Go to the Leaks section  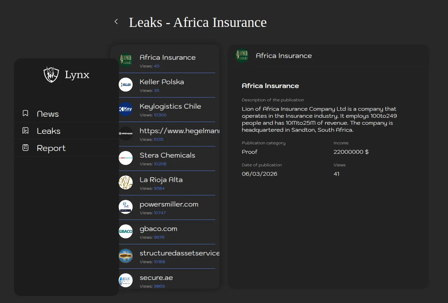(49, 131)
